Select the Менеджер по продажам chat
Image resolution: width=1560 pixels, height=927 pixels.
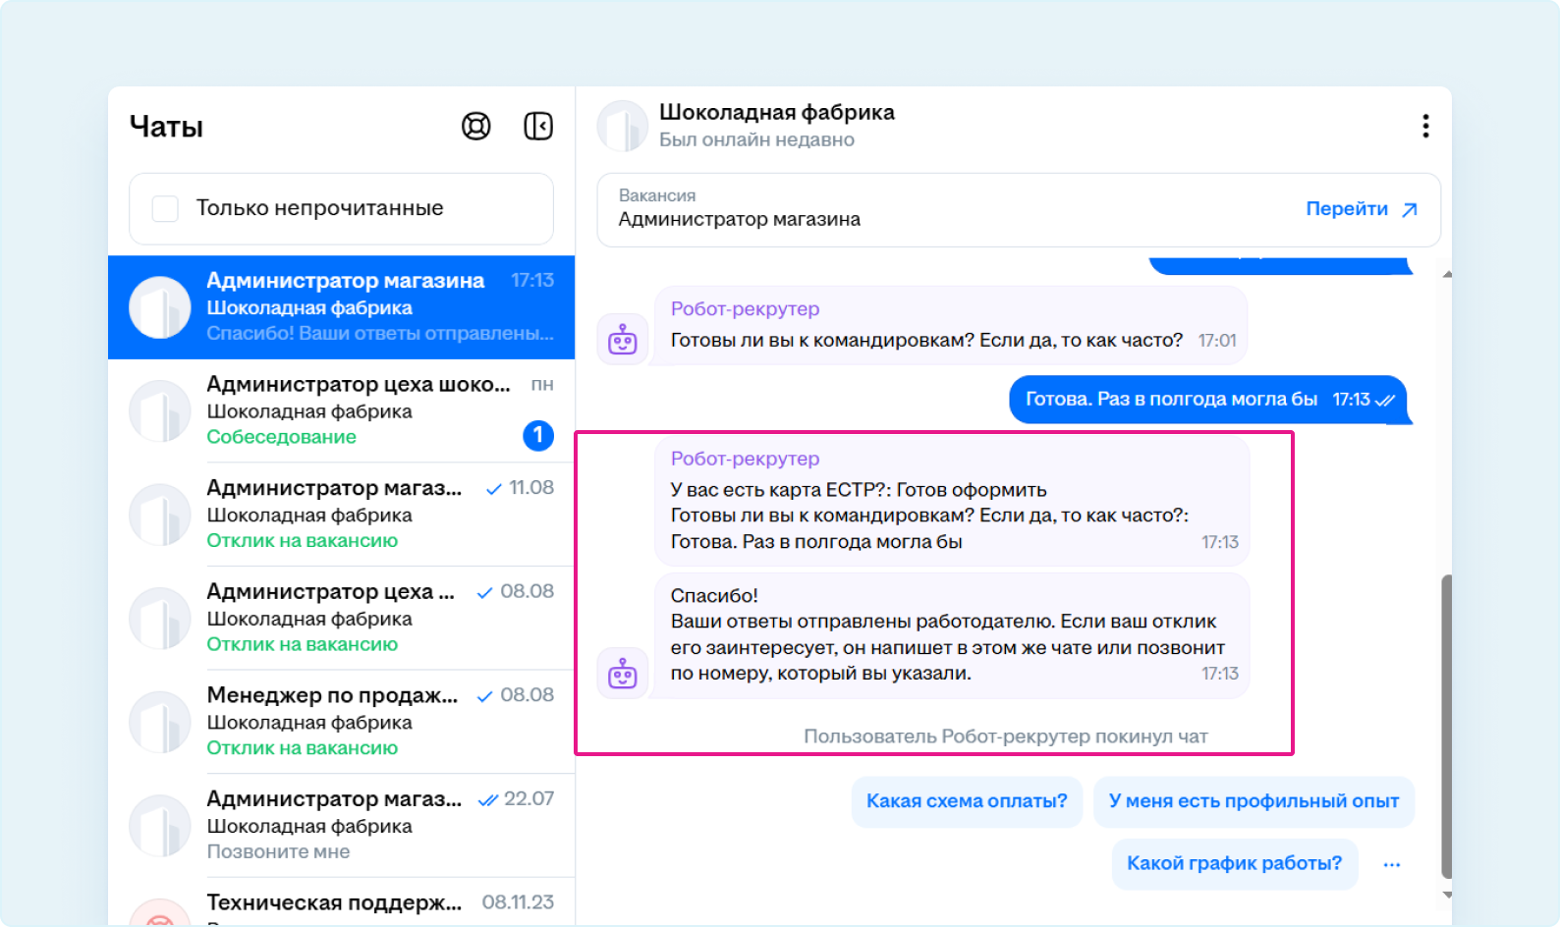pos(341,721)
